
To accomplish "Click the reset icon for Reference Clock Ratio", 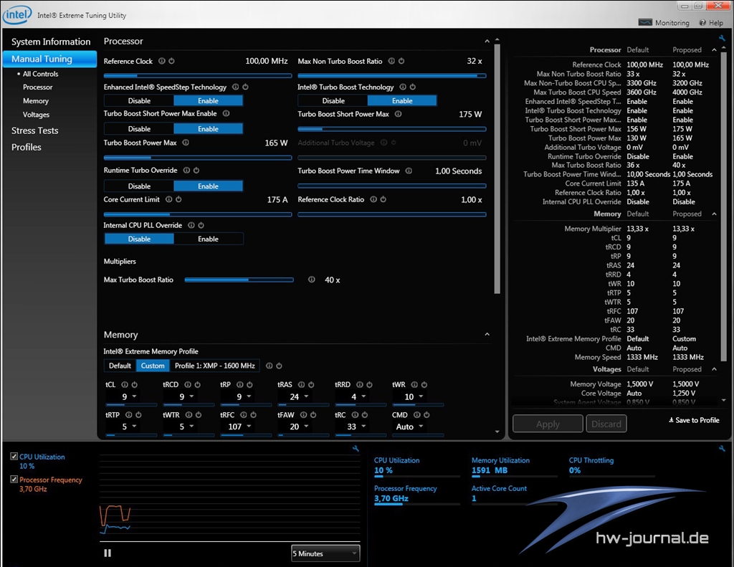I will pyautogui.click(x=383, y=199).
